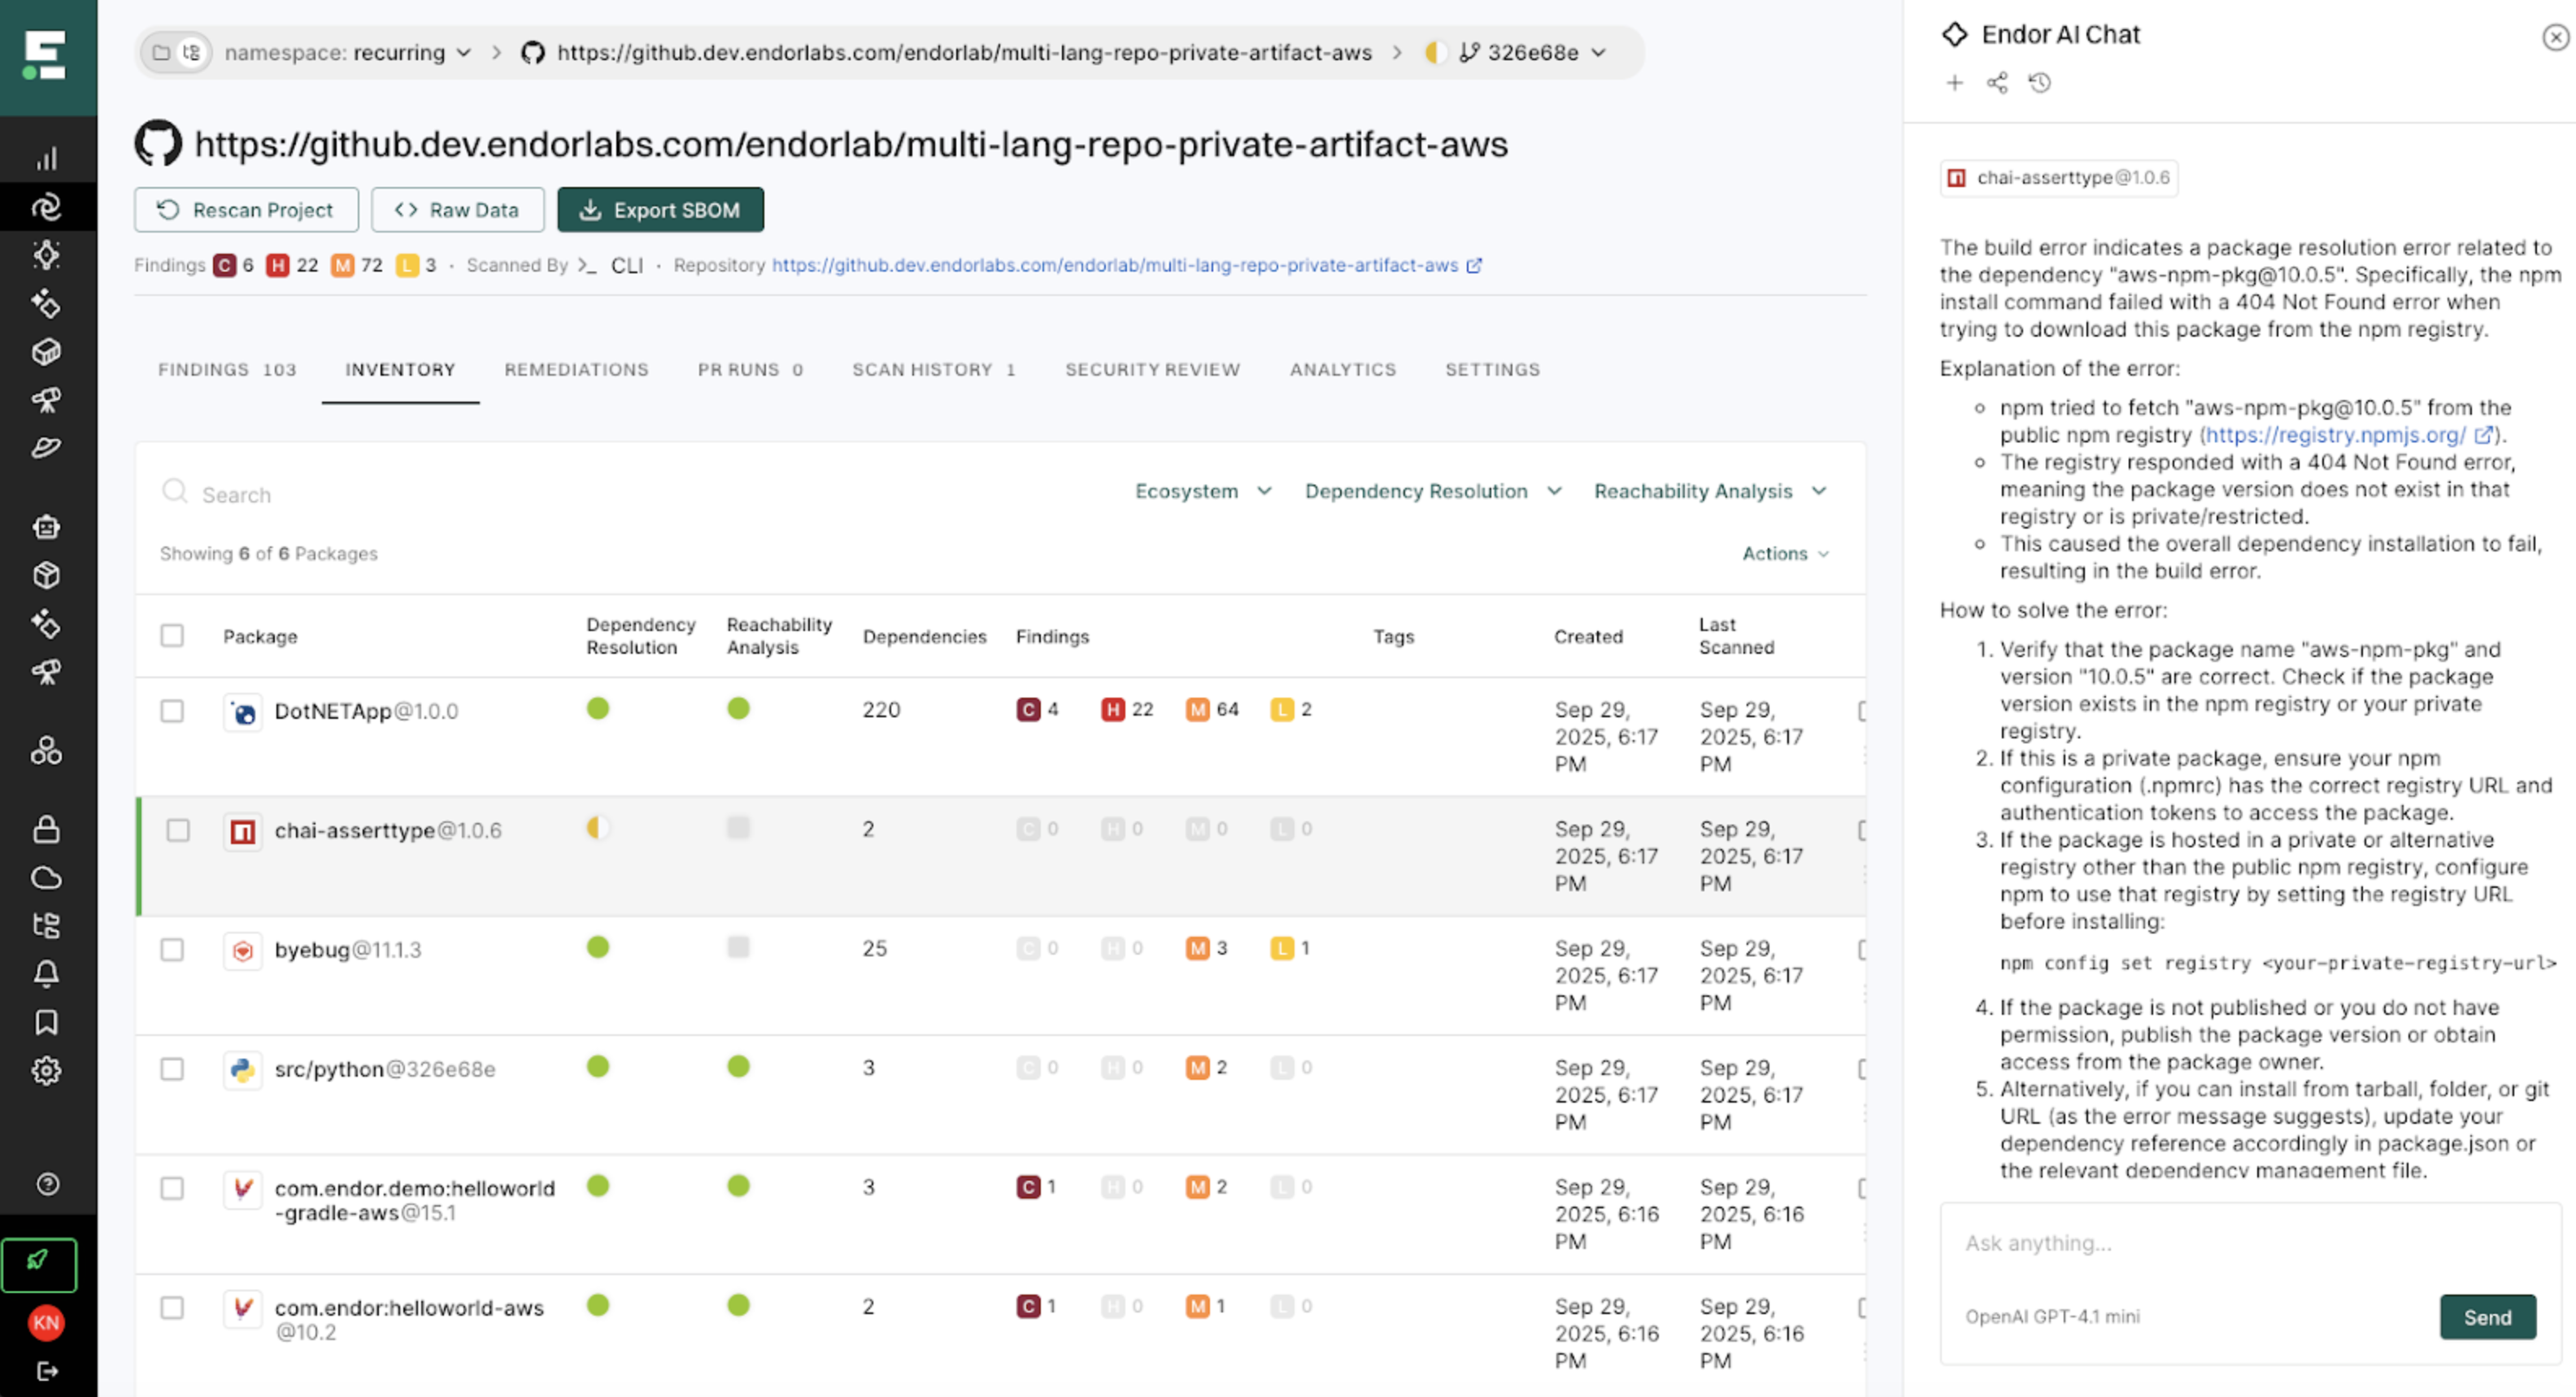Click the logout icon at sidebar bottom

47,1371
